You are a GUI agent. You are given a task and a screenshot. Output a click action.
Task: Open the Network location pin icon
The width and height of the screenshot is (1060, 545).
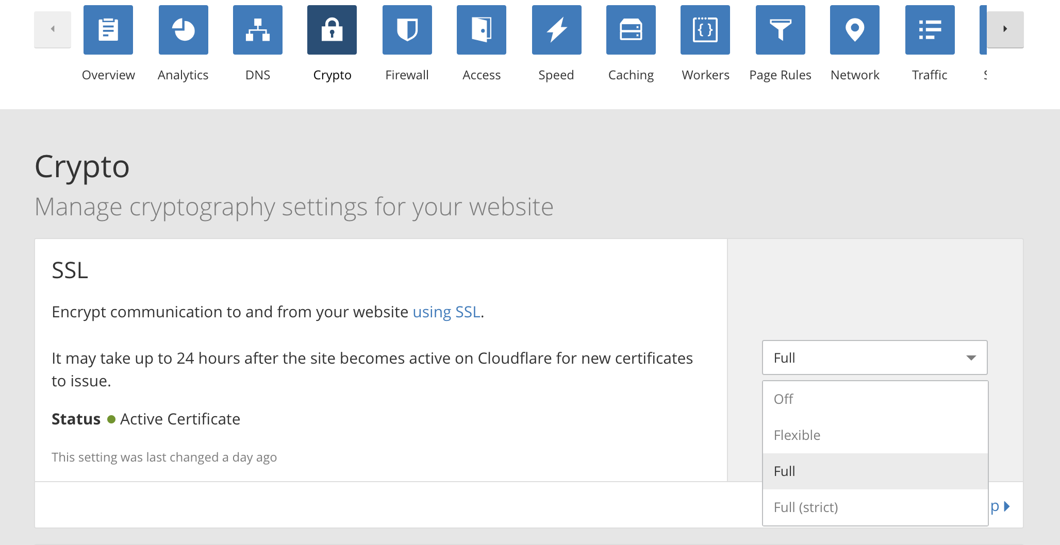[x=855, y=30]
